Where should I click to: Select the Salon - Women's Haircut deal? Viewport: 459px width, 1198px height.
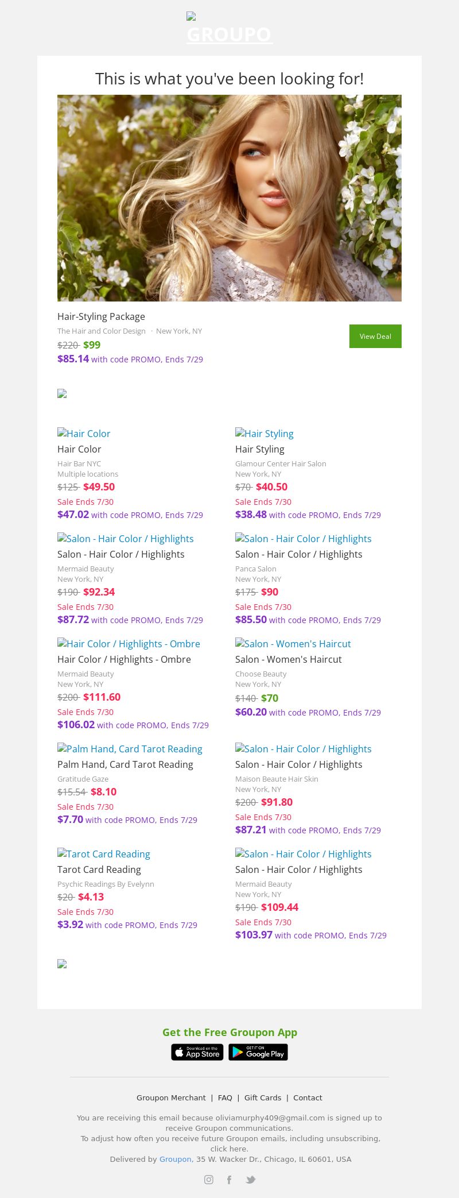[293, 644]
